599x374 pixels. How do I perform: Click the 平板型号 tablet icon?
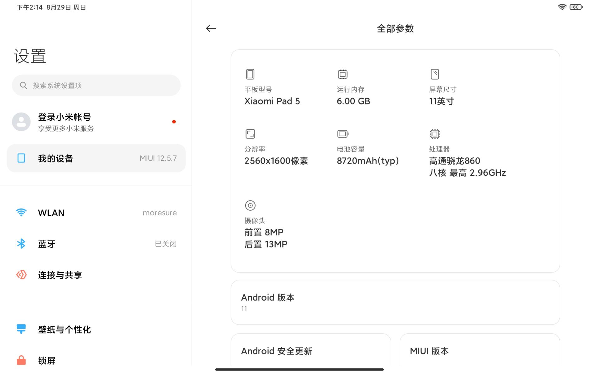(x=250, y=74)
